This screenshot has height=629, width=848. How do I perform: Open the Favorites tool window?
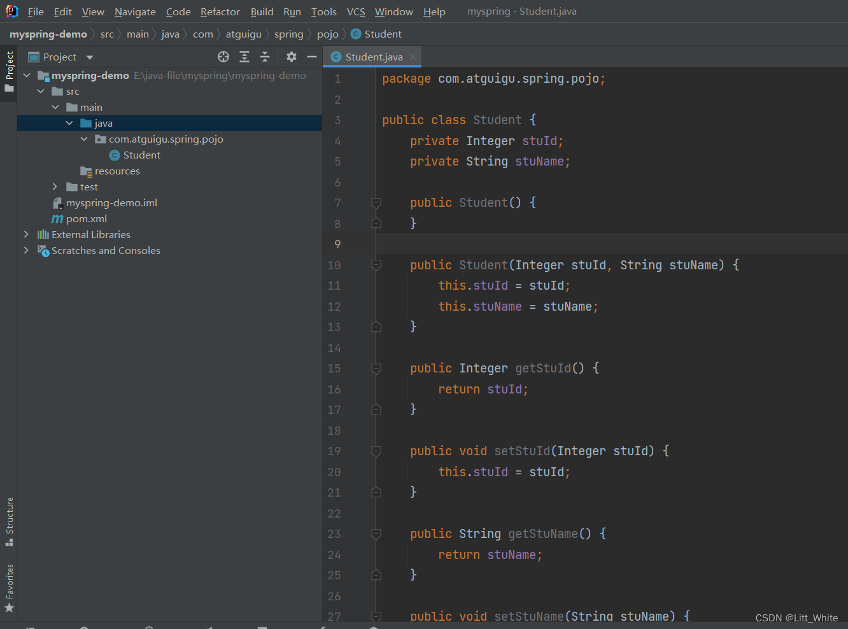[x=10, y=588]
